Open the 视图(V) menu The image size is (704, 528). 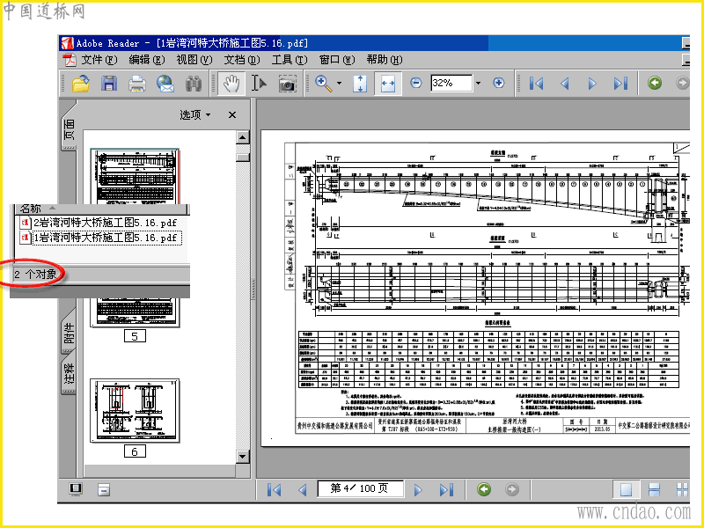tap(194, 60)
